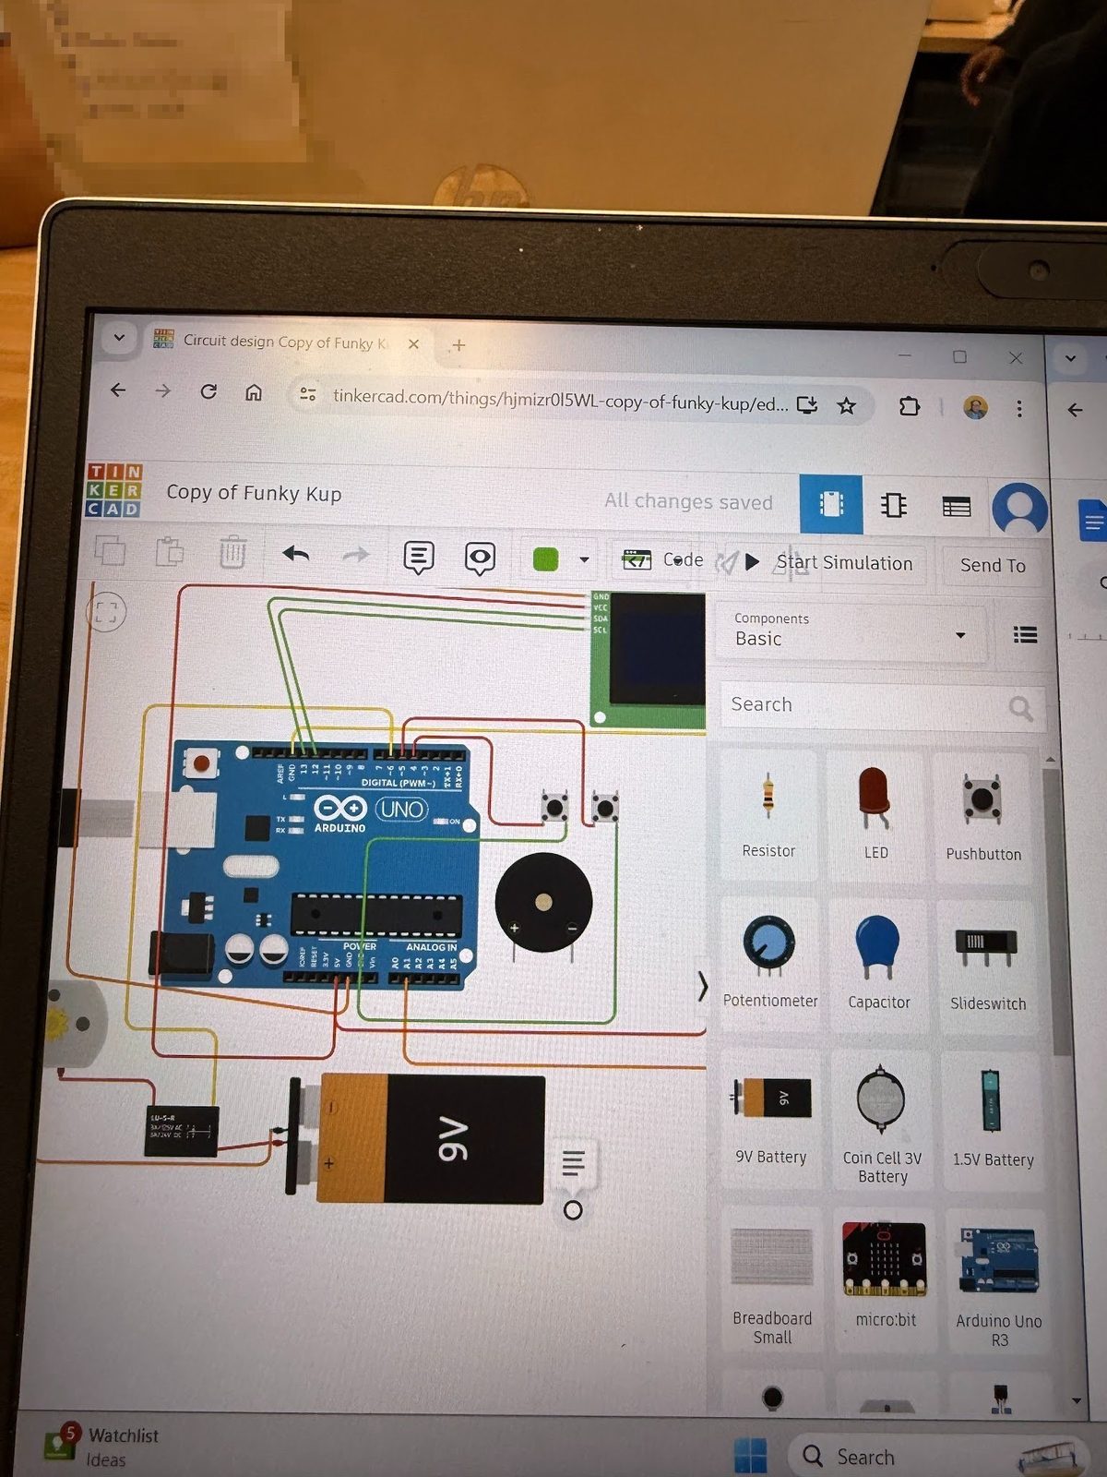Click the Paste toolbar icon
The height and width of the screenshot is (1477, 1107).
170,552
